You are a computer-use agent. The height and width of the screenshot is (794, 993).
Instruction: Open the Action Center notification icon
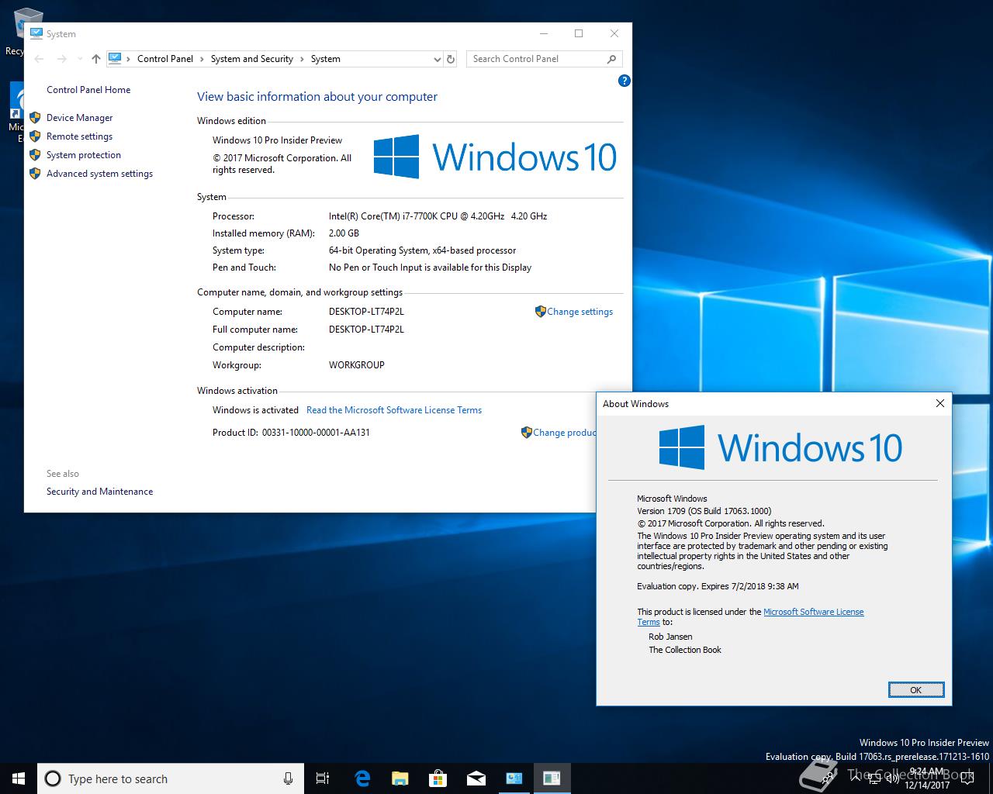[966, 778]
